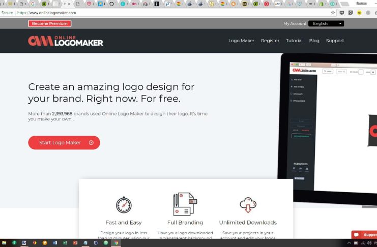Viewport: 377px width, 247px height.
Task: Open File Explorer from the taskbar
Action: point(4,243)
